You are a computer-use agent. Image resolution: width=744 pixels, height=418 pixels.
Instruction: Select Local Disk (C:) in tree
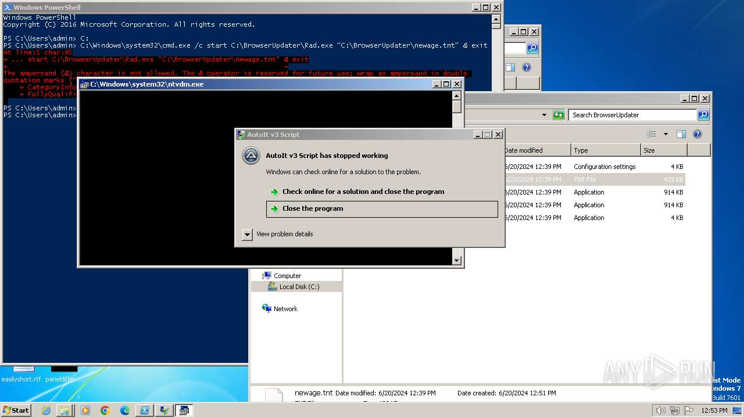click(x=299, y=287)
